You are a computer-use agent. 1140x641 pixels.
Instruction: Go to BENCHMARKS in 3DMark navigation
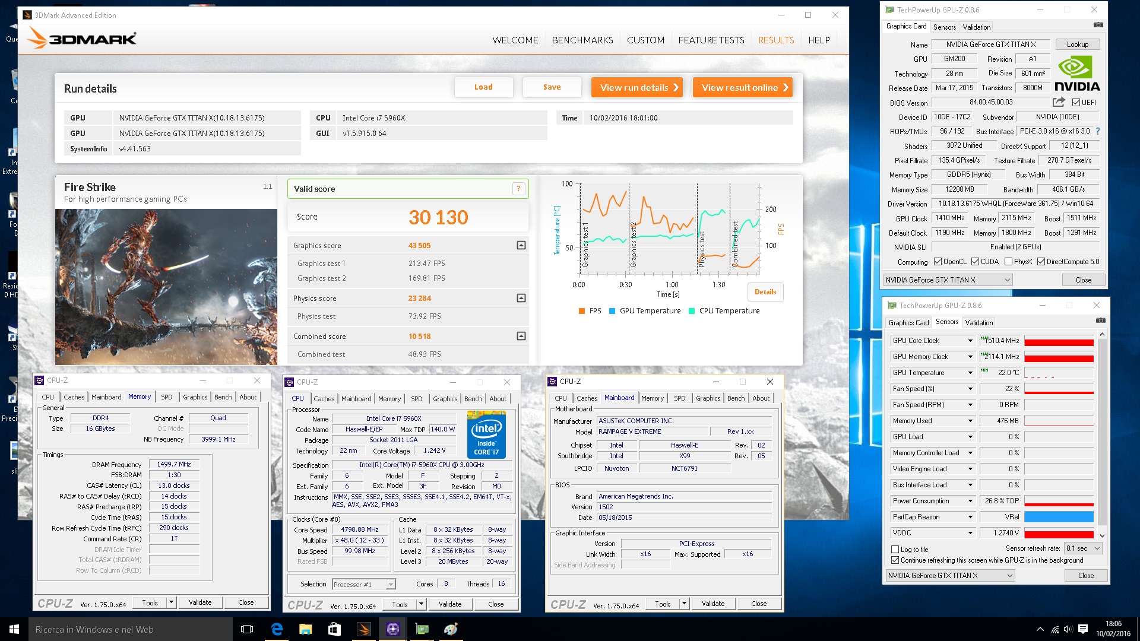[582, 40]
